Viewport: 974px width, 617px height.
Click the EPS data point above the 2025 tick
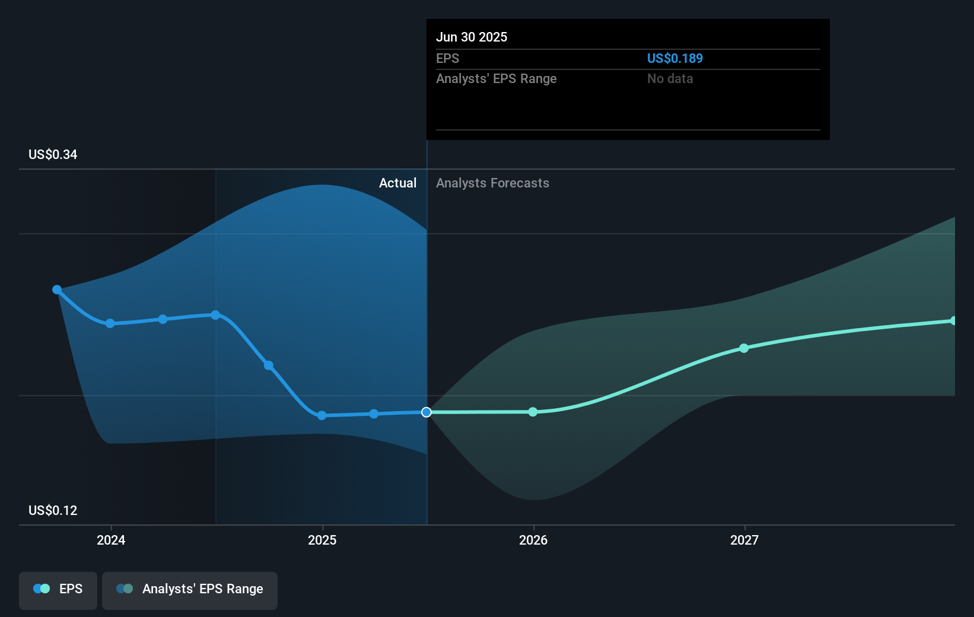[x=322, y=415]
